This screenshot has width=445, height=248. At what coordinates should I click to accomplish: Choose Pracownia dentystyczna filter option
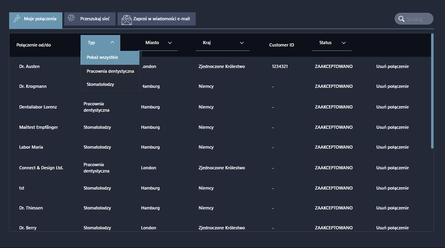(x=110, y=71)
